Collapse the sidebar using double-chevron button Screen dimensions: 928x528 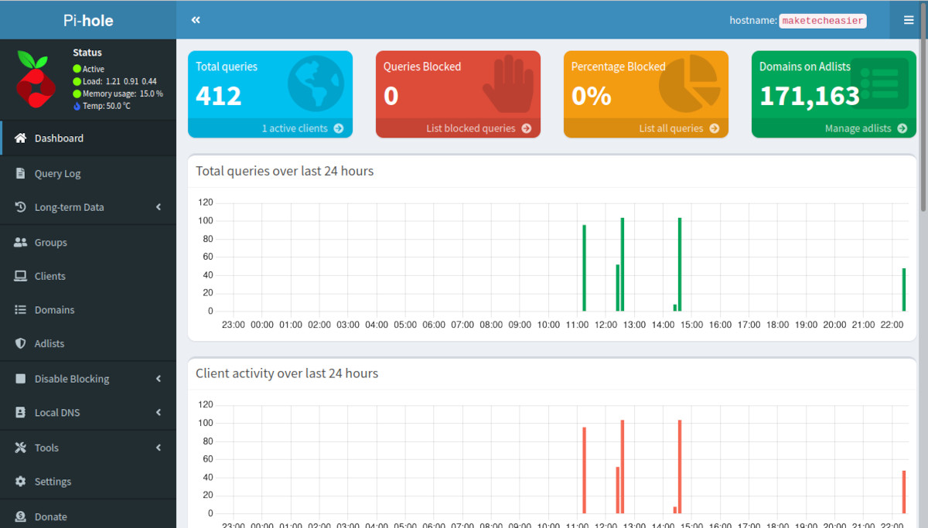(195, 19)
